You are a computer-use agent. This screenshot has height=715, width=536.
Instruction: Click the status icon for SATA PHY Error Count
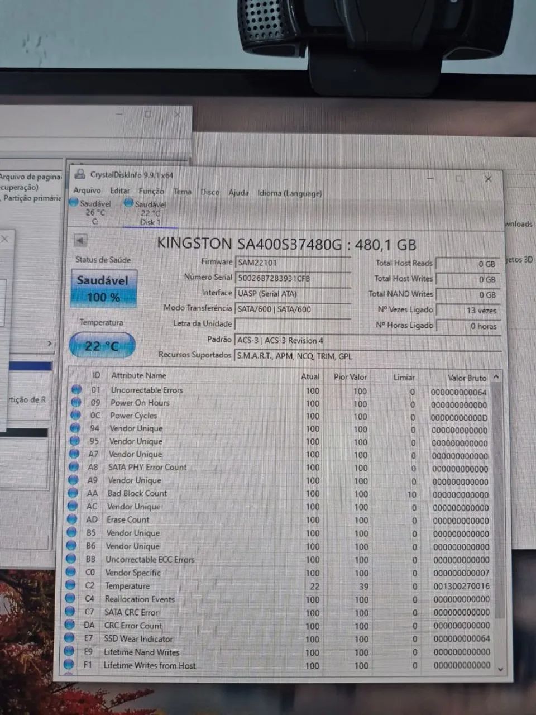(x=74, y=467)
